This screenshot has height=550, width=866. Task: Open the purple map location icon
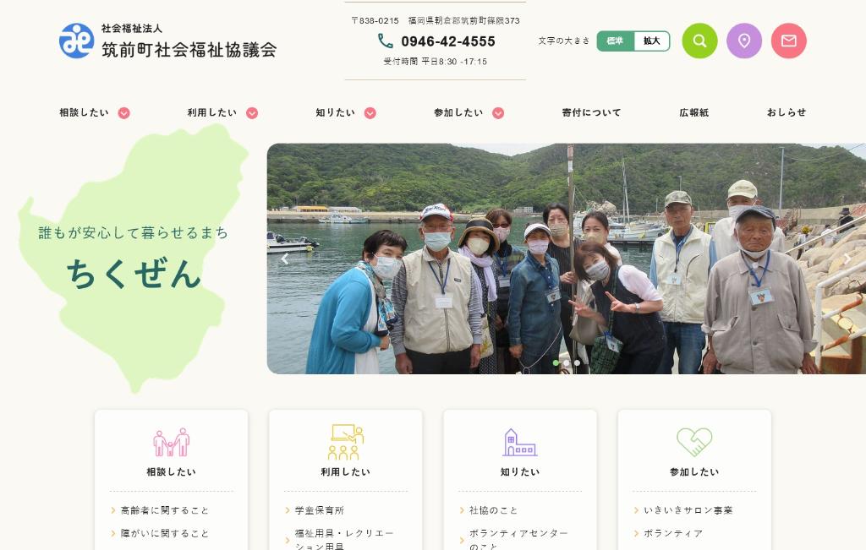[744, 41]
